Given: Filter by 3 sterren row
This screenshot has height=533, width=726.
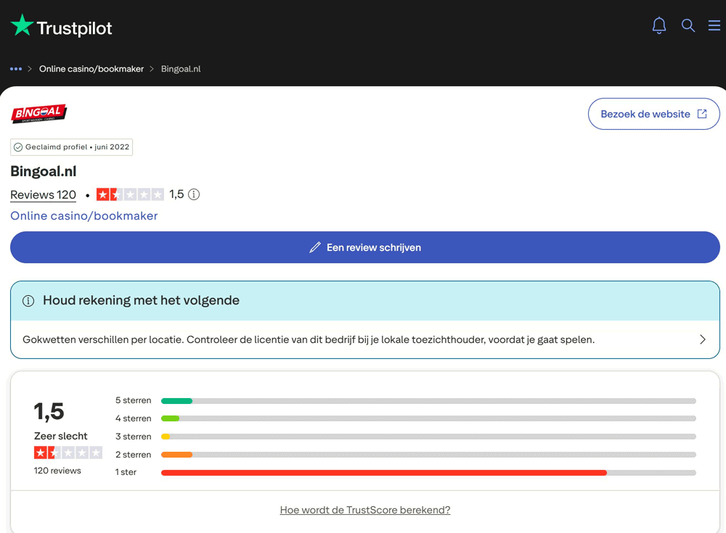Looking at the screenshot, I should click(405, 437).
